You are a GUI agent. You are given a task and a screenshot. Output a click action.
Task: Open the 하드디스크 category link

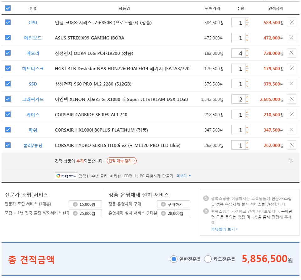[x=33, y=69]
